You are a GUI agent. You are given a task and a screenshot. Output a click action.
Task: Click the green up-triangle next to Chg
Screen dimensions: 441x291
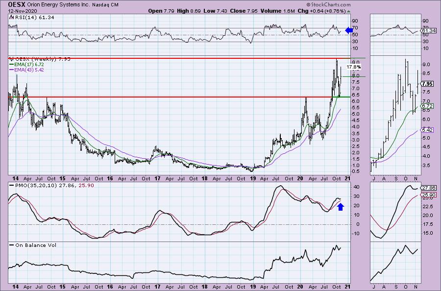coord(349,12)
